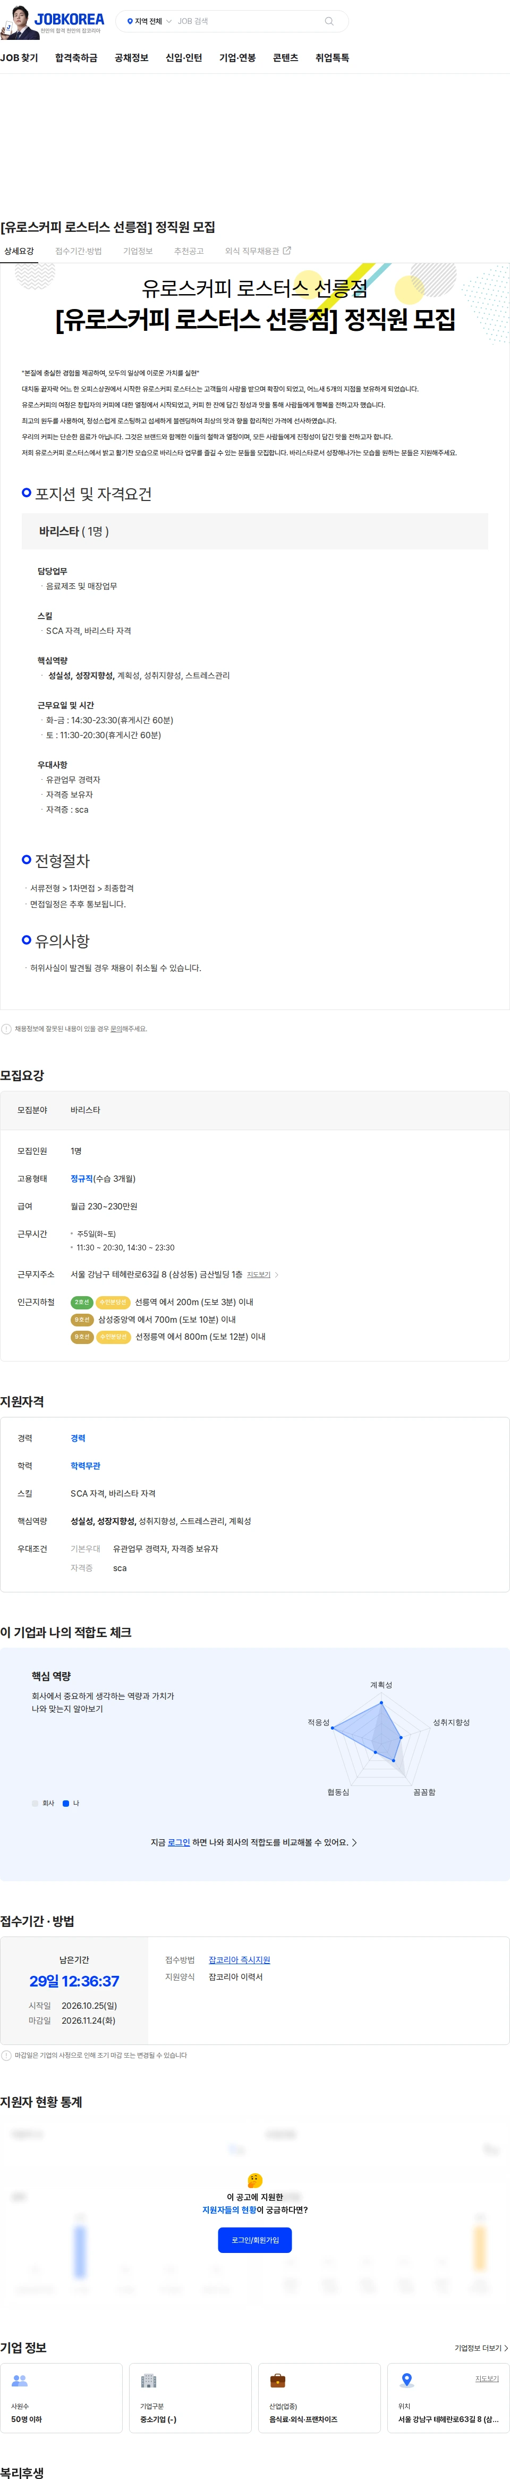
Task: Open the 취업톡톡 menu
Action: pyautogui.click(x=333, y=58)
